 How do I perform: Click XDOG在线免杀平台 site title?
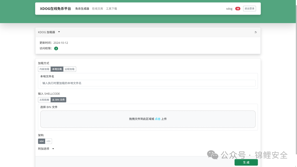click(55, 9)
